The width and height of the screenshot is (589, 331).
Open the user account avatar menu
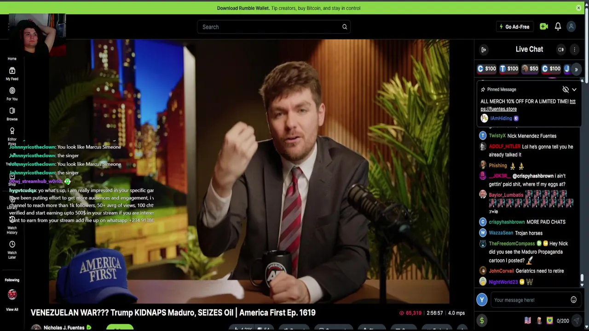click(571, 27)
